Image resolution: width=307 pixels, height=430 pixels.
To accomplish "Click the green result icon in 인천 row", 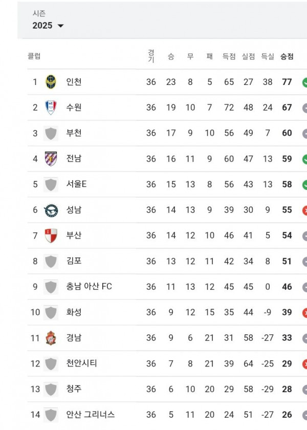I will (x=304, y=82).
